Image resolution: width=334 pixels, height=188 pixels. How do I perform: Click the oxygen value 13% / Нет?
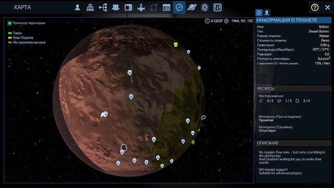(x=322, y=63)
